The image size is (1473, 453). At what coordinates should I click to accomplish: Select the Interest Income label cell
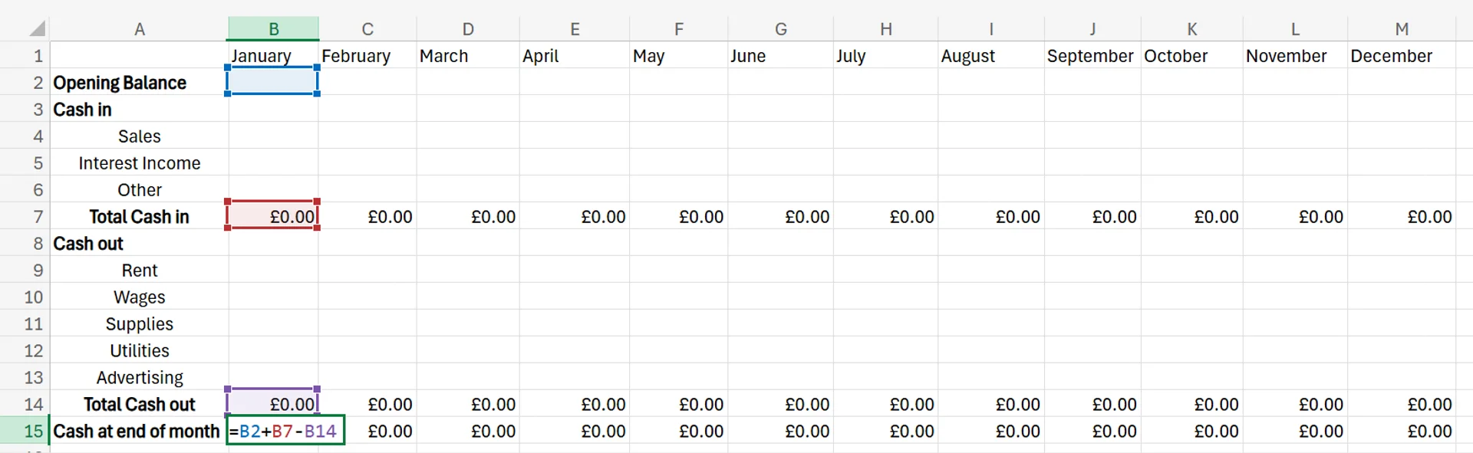(x=139, y=162)
